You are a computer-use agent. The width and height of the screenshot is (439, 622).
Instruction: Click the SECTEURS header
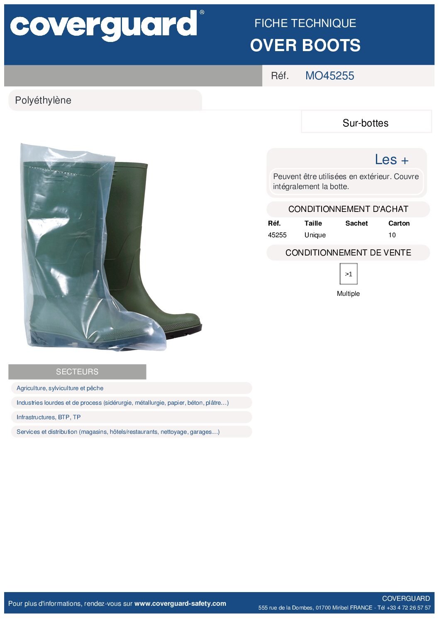tap(77, 372)
